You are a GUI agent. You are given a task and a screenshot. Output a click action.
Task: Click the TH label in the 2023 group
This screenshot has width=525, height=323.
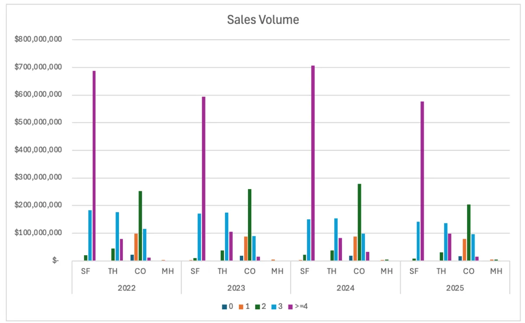coord(222,271)
